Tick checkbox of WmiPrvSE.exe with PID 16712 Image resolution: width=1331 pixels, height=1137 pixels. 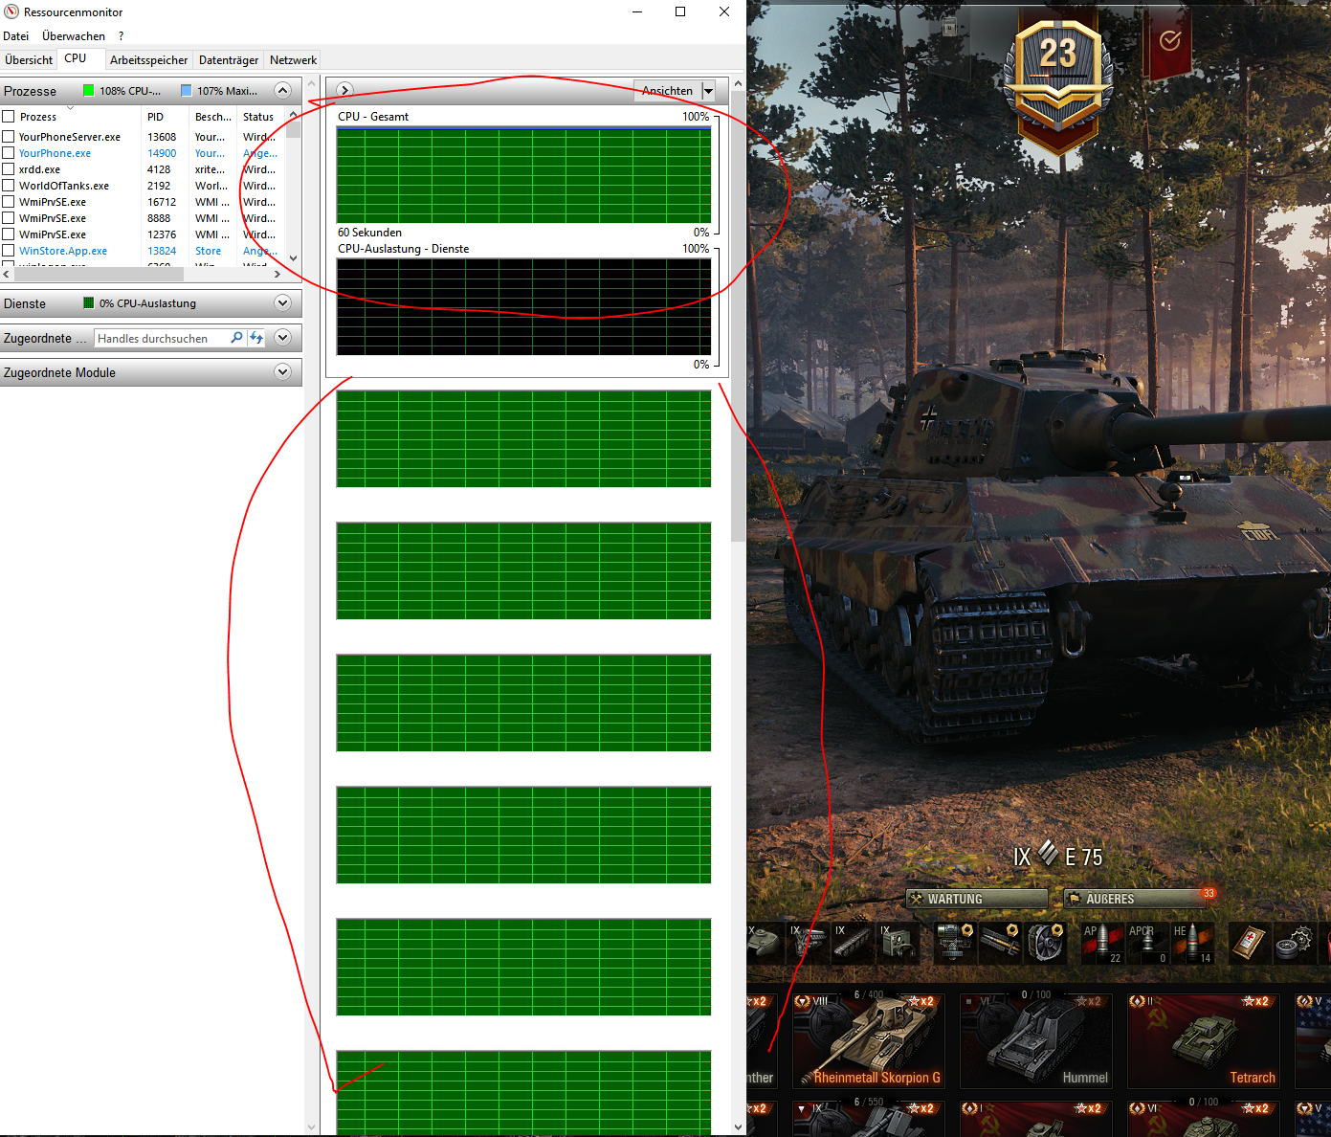tap(9, 202)
